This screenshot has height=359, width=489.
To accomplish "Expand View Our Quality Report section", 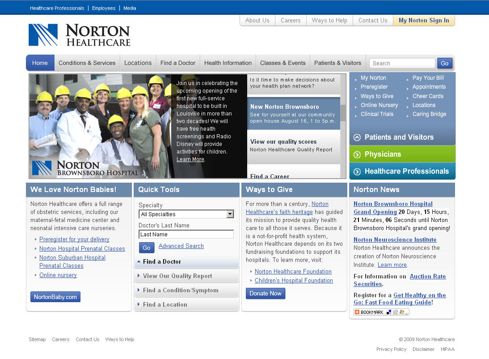I will click(186, 276).
